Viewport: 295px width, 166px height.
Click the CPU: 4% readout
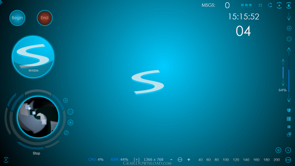[96, 160]
